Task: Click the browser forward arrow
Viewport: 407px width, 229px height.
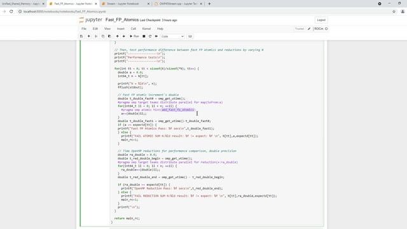Action: [x=4, y=11]
